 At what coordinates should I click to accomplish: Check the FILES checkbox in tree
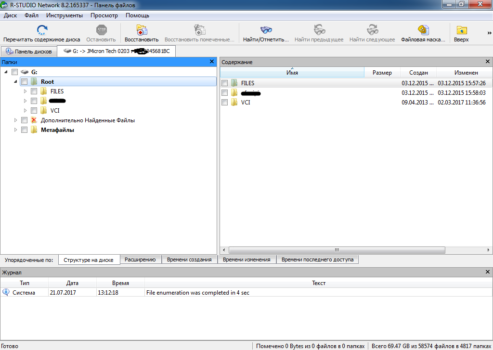point(34,91)
